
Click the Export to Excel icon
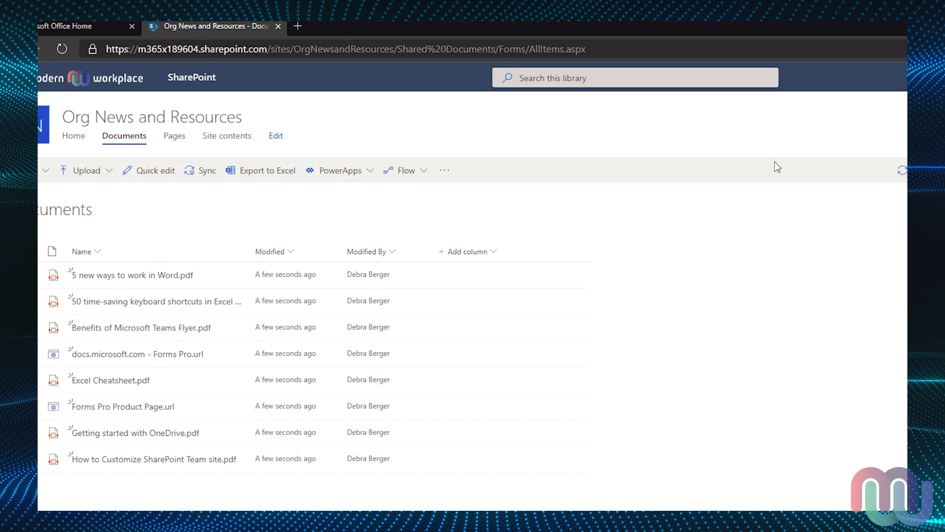coord(230,170)
